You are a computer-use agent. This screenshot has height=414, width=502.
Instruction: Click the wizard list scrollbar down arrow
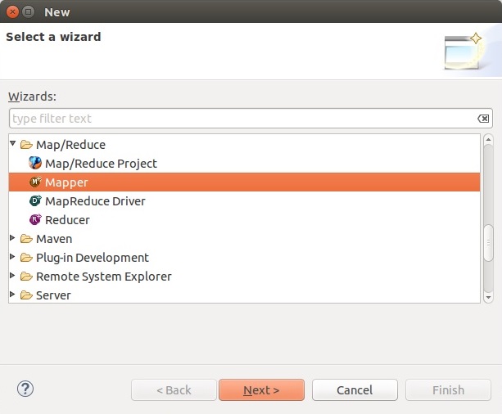pyautogui.click(x=488, y=298)
